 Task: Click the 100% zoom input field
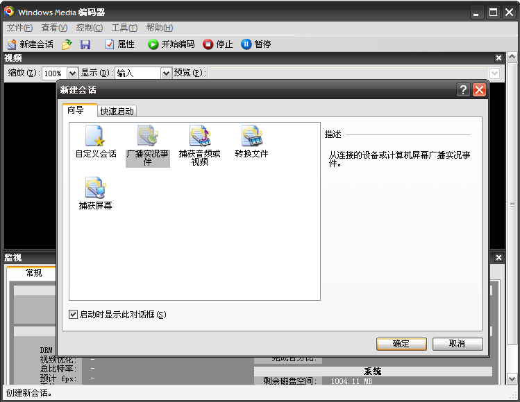54,73
